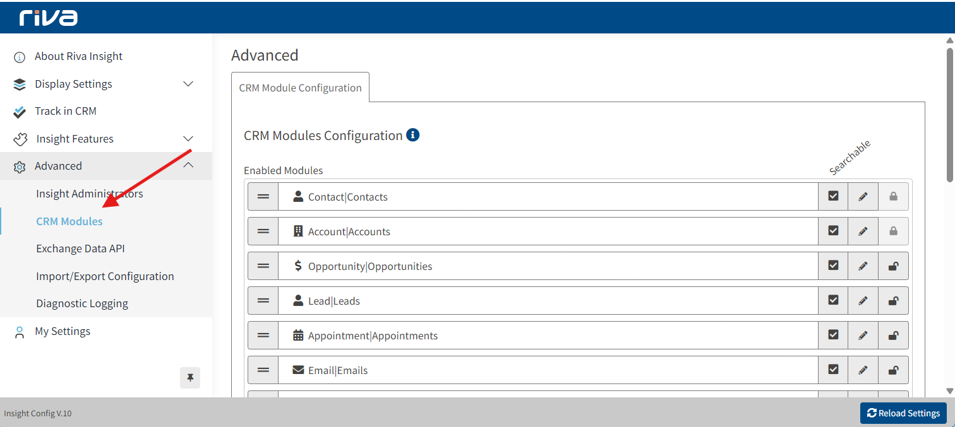Viewport: 955px width, 427px height.
Task: Click the Opportunity|Opportunities module name
Action: coord(370,266)
